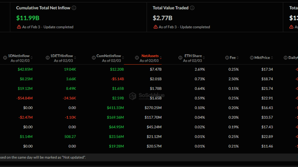The width and height of the screenshot is (298, 167).
Task: Sort by CumNetInflow using its sort arrows
Action: coord(123,58)
